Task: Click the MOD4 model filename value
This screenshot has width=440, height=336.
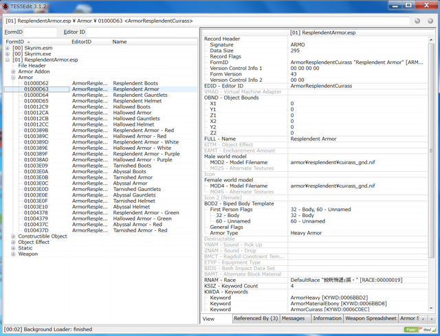Action: (x=333, y=186)
